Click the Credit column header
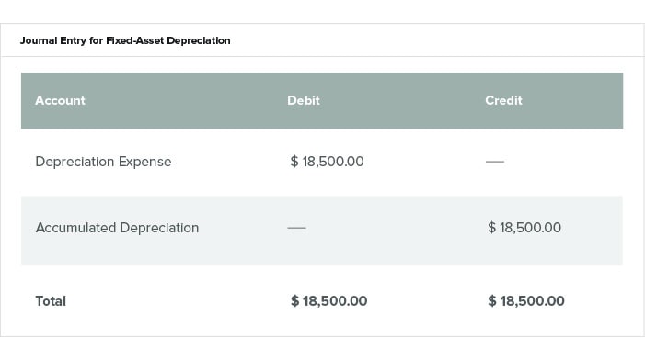Image resolution: width=645 pixels, height=360 pixels. point(503,101)
